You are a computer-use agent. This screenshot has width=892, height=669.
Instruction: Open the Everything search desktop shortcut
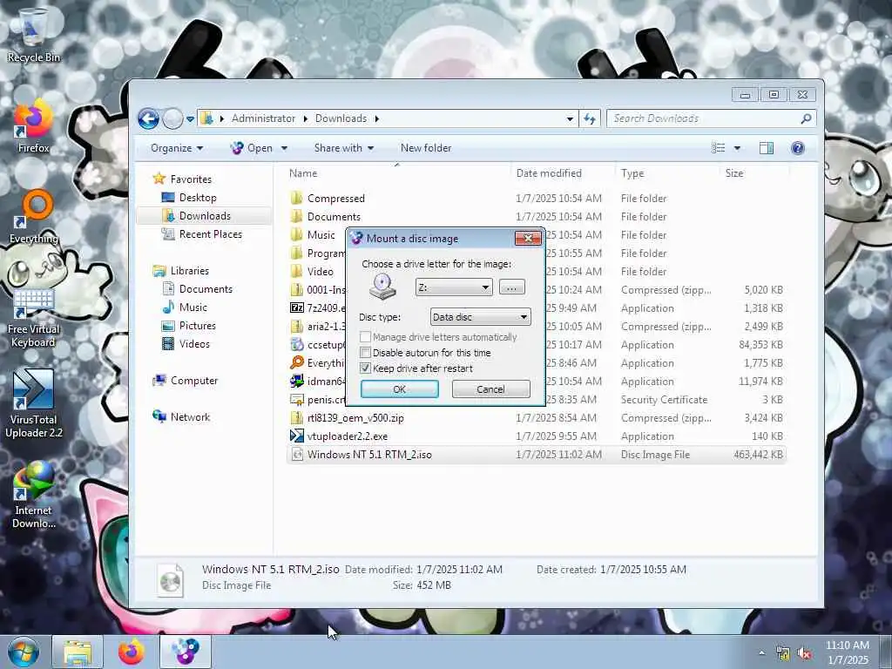(33, 216)
